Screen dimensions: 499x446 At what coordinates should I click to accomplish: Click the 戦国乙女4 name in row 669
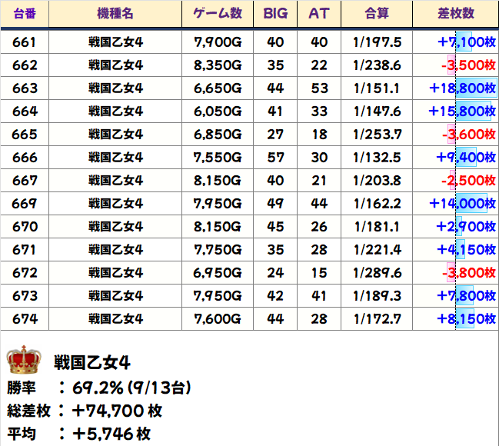click(115, 204)
